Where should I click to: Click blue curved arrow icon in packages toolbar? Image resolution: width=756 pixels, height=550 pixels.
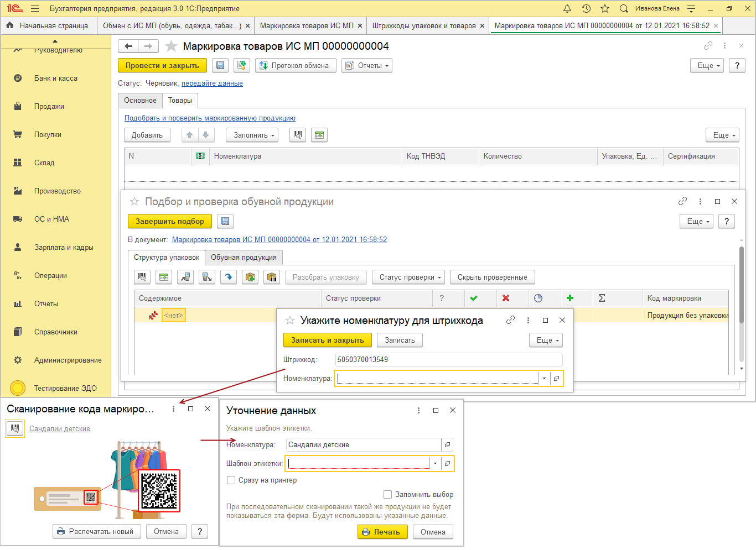(x=229, y=277)
